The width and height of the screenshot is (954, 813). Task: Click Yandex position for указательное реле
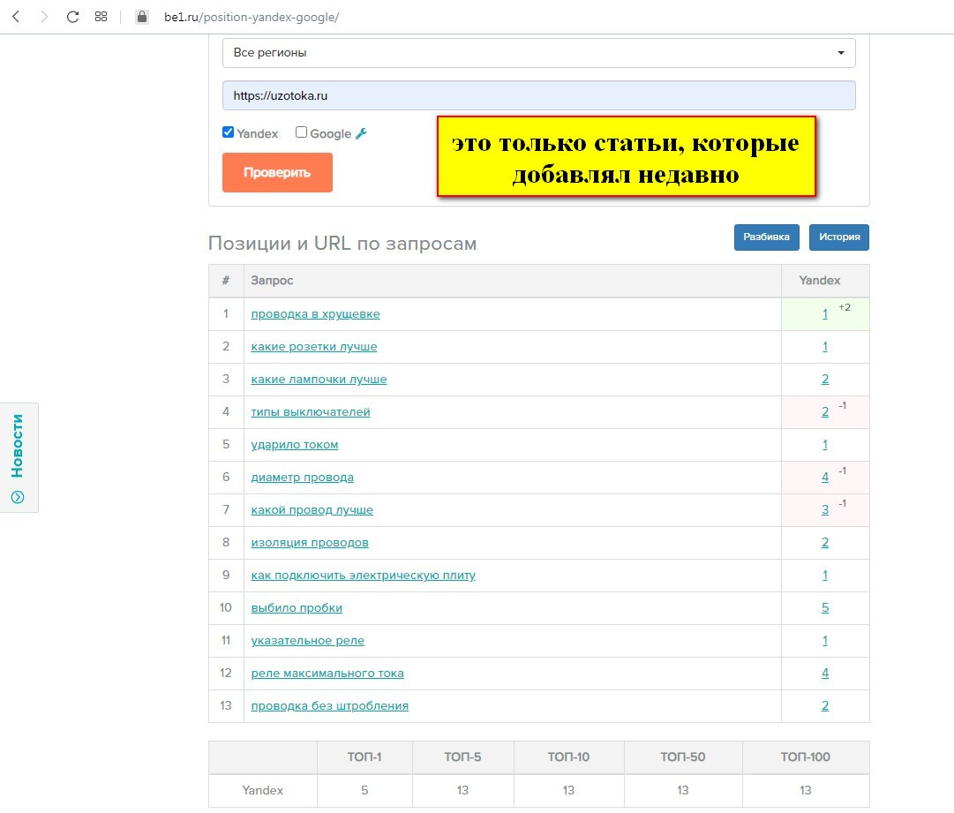(x=825, y=641)
